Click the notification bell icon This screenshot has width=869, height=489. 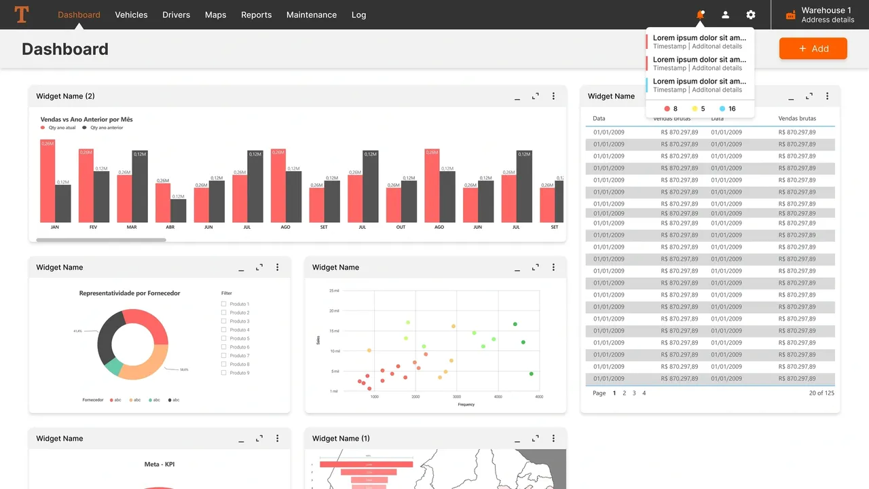tap(700, 15)
